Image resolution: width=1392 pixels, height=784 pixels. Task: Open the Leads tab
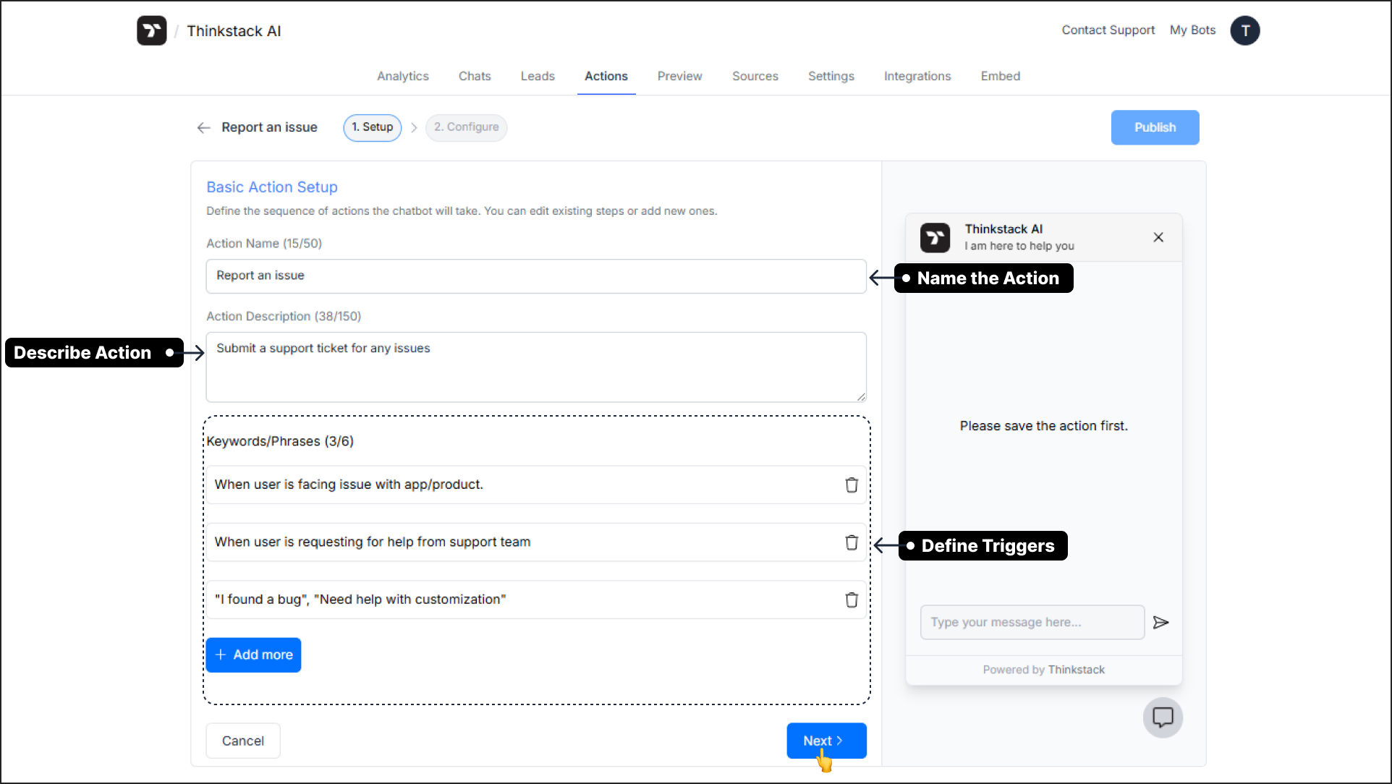538,76
